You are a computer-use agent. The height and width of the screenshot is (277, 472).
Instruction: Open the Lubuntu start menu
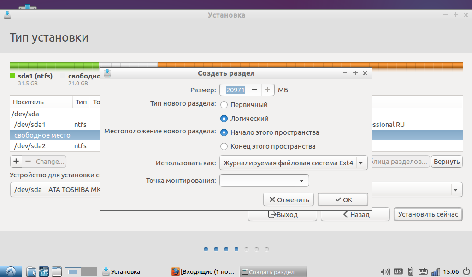[x=11, y=271]
